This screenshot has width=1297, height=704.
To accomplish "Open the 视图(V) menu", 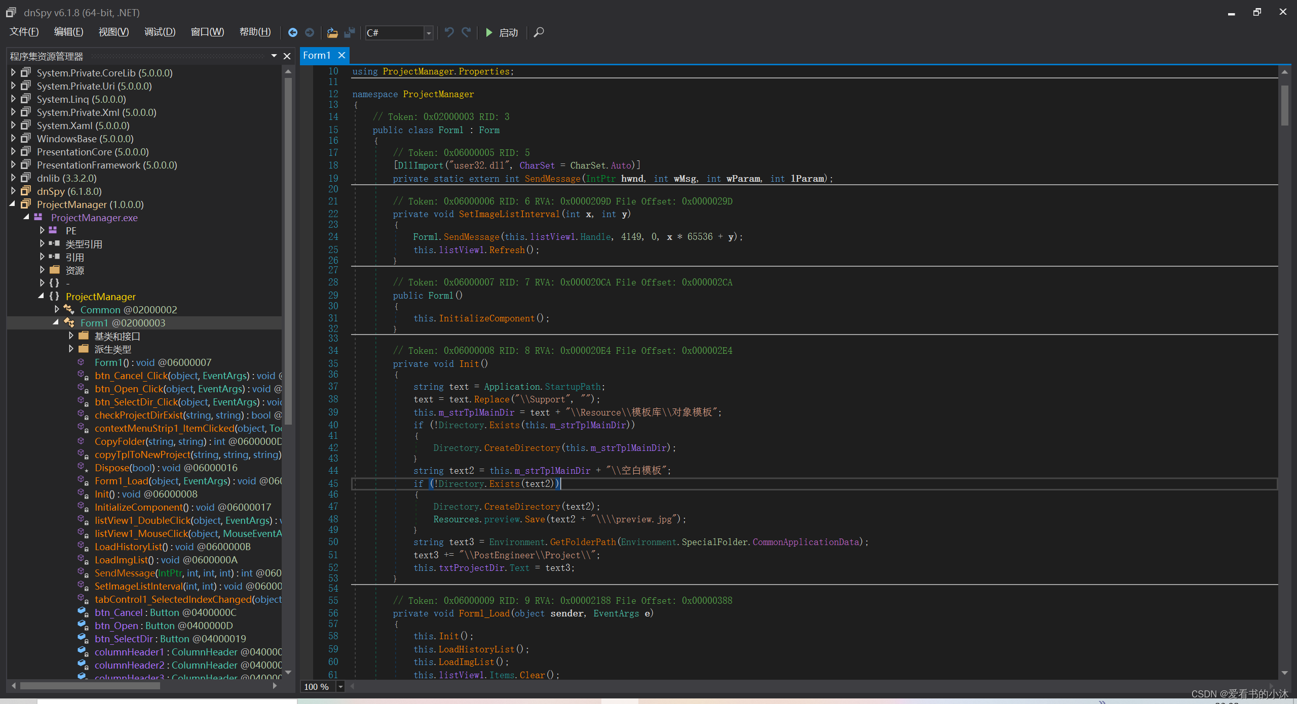I will 114,32.
